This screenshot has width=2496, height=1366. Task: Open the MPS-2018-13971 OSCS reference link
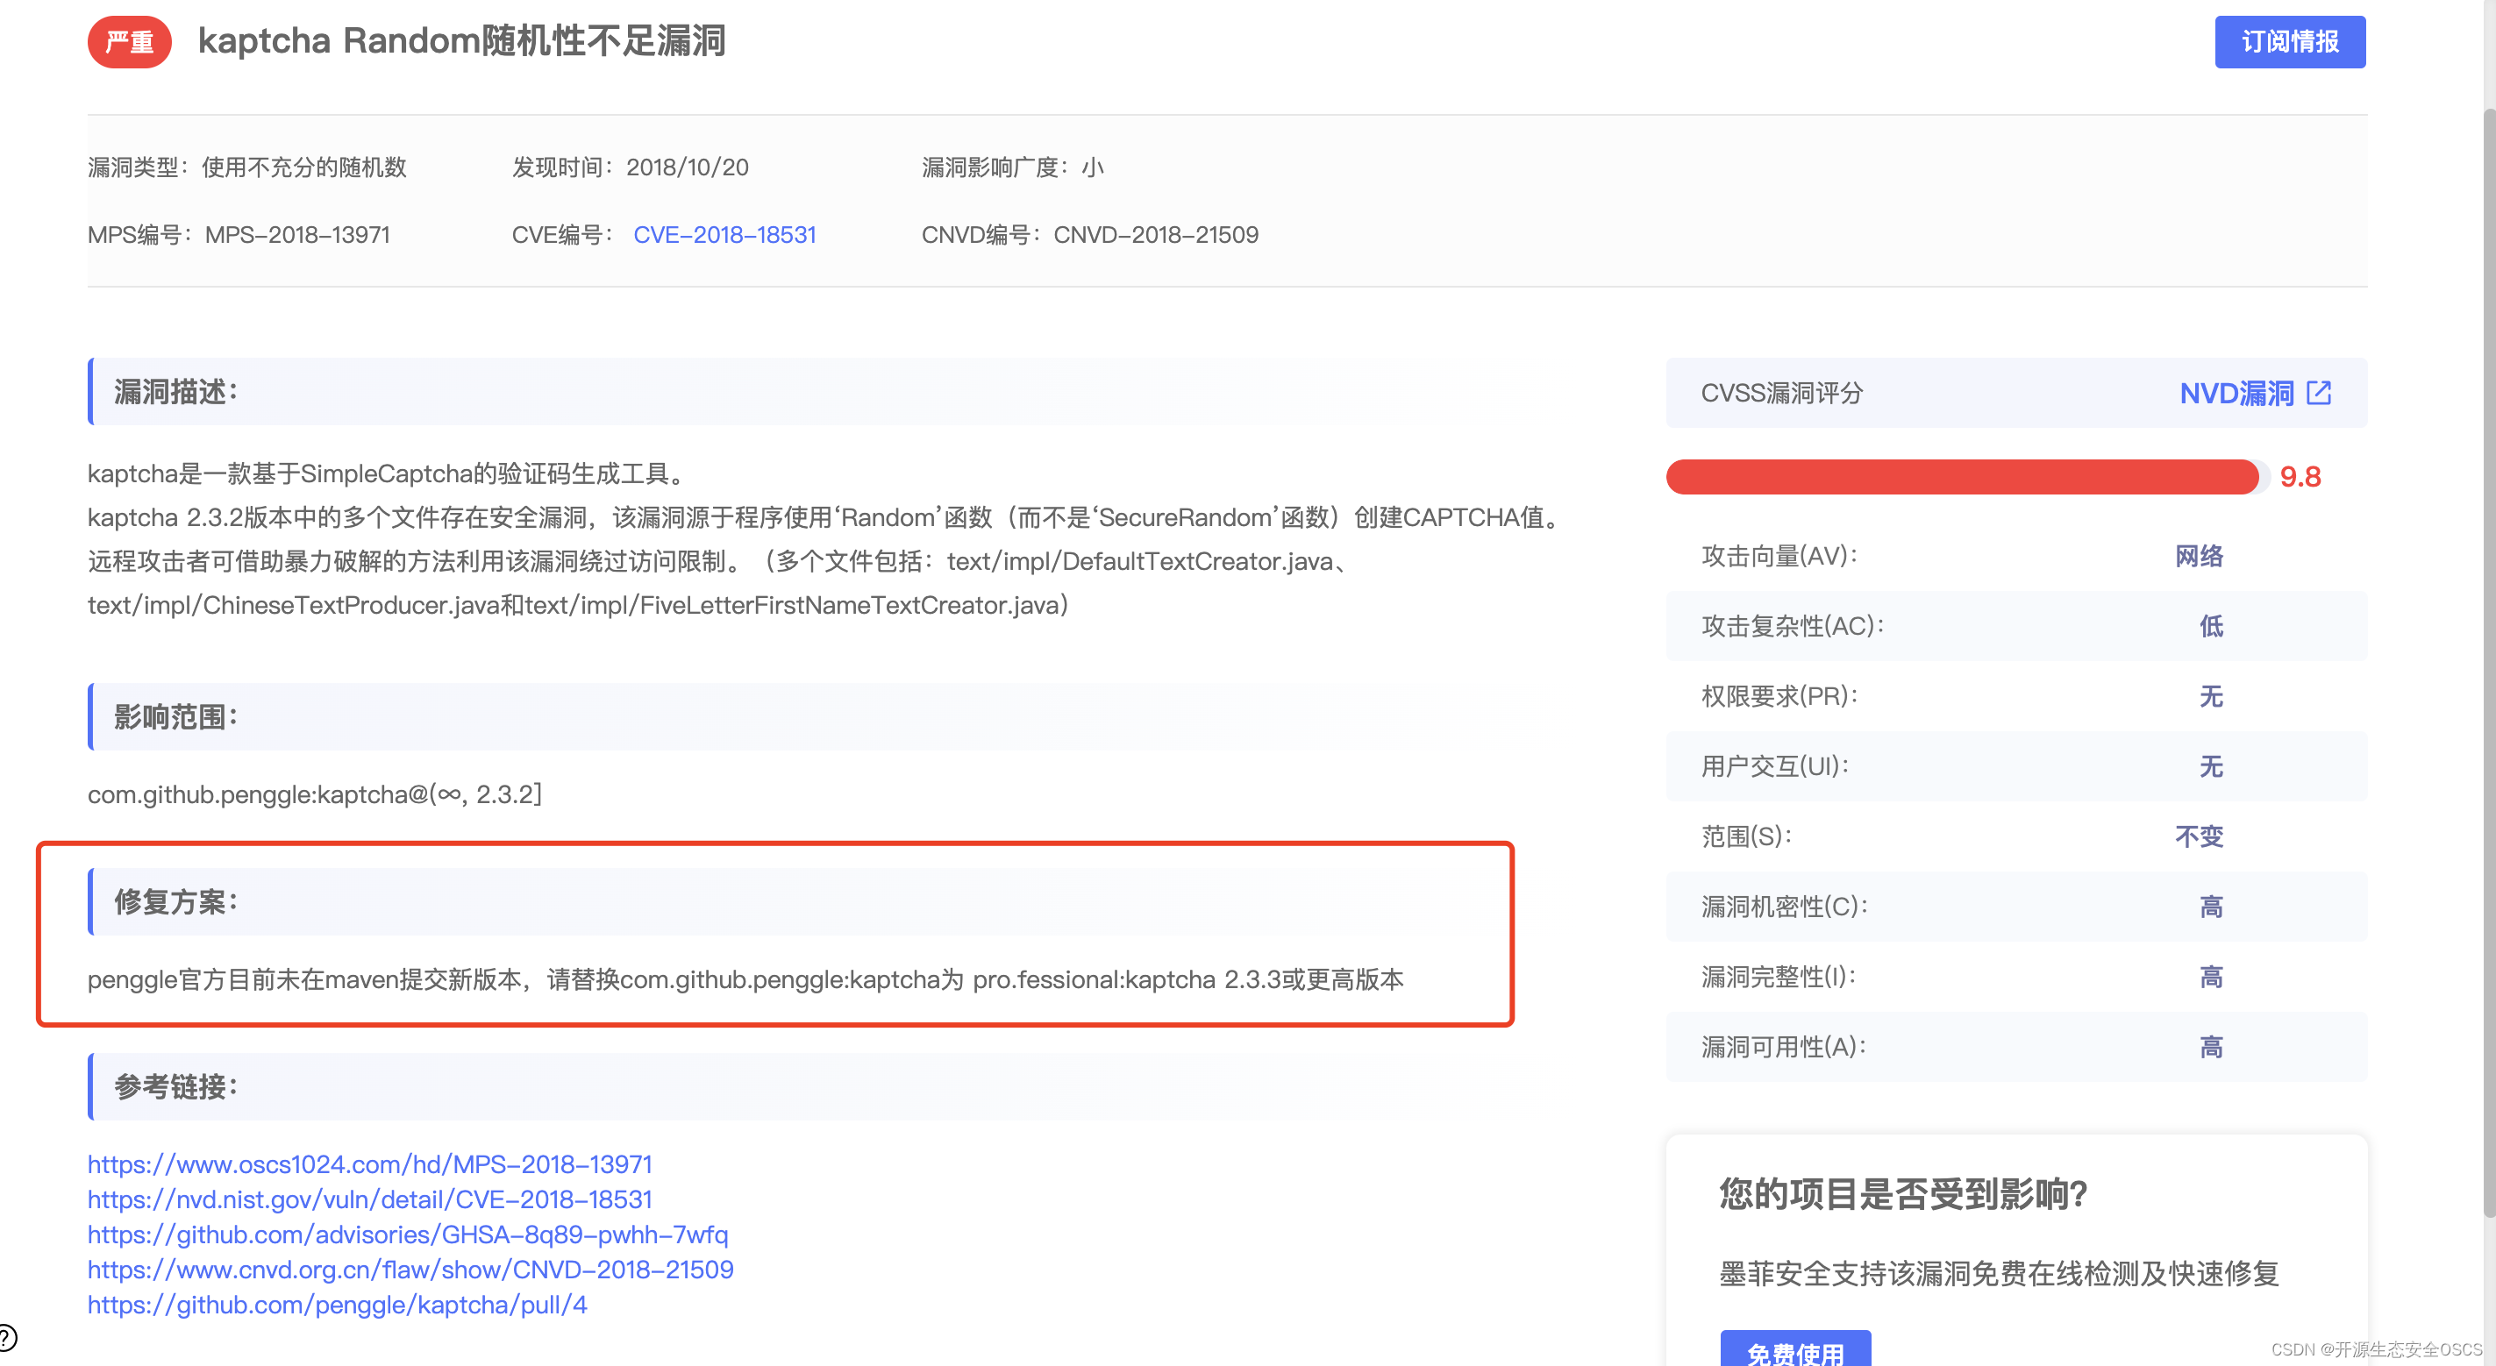point(369,1163)
